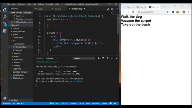
Task: Click the code minimap in the editor
Action: click(114, 14)
